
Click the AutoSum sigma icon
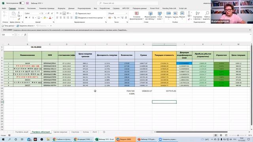pos(189,12)
